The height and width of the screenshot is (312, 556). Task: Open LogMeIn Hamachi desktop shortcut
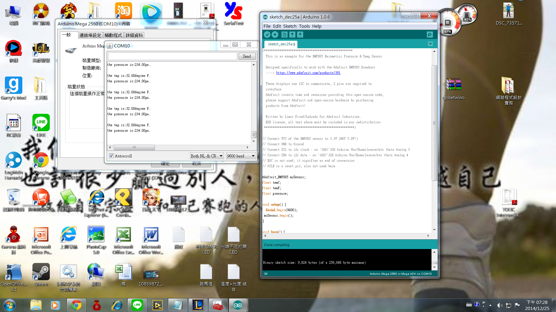pos(14,166)
